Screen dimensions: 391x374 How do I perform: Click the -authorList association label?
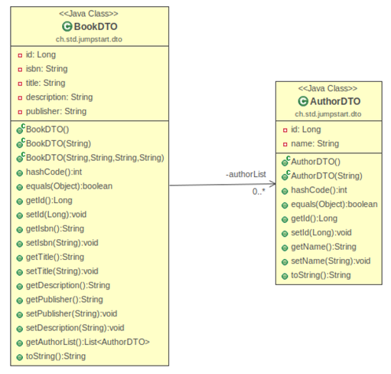[x=246, y=175]
